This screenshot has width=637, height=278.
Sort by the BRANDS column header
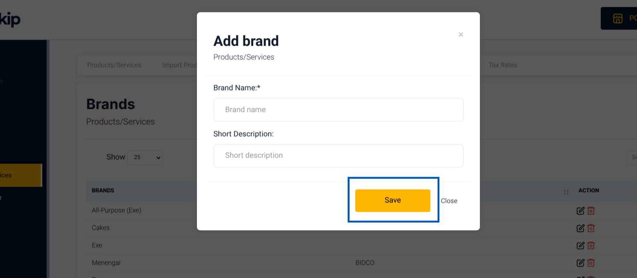click(x=103, y=190)
